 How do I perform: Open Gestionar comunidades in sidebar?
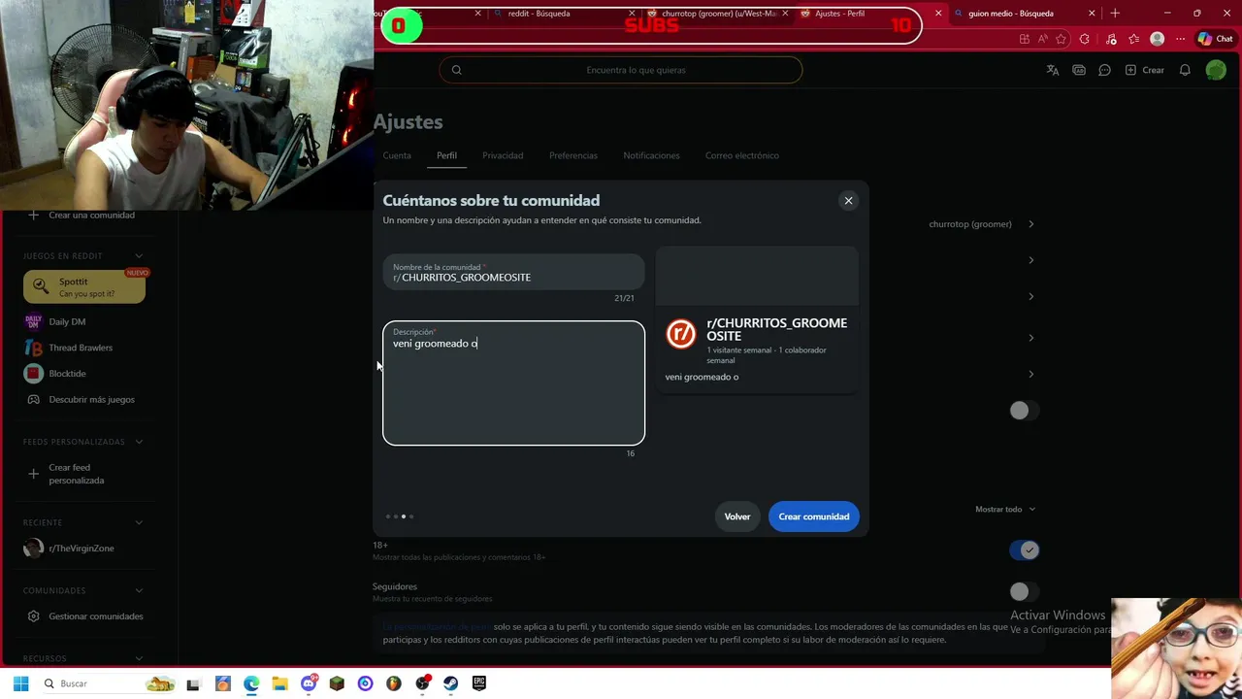point(85,616)
